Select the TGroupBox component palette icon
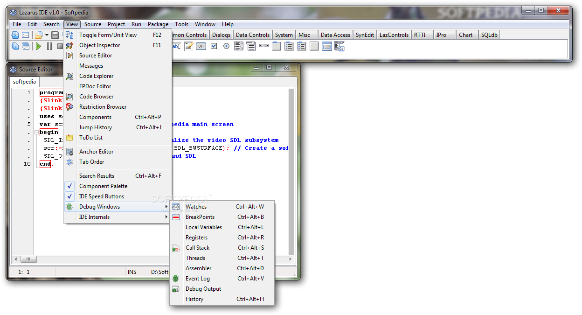Image resolution: width=582 pixels, height=315 pixels. tap(277, 46)
